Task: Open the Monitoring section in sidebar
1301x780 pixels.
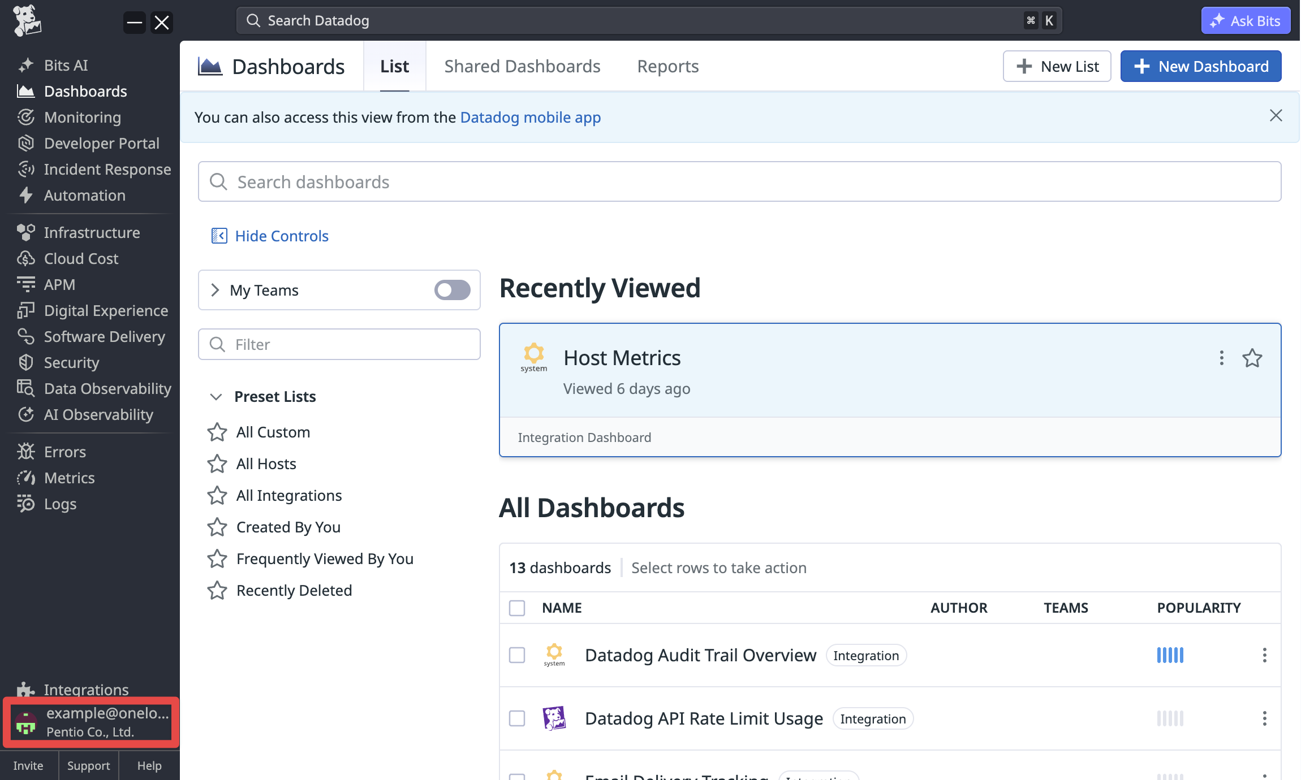Action: (68, 117)
